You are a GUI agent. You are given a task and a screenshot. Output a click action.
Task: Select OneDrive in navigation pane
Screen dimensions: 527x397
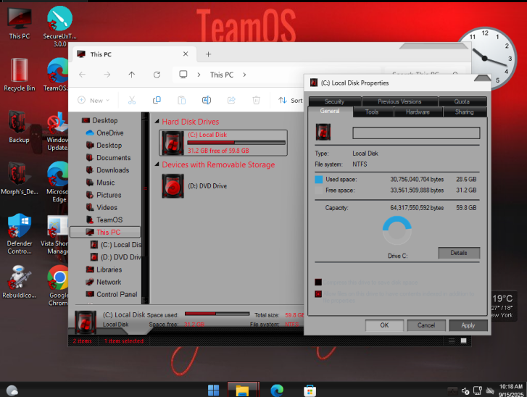pos(104,133)
